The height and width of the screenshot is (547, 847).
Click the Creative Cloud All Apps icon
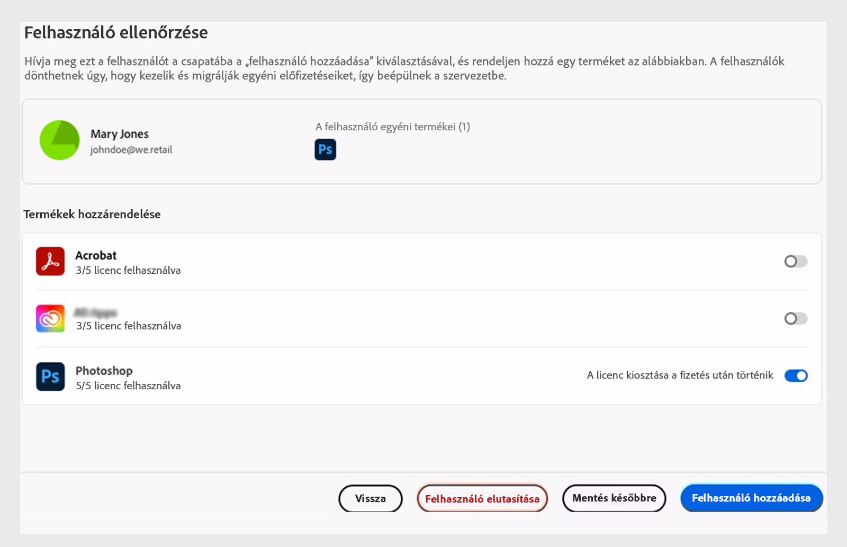pyautogui.click(x=50, y=318)
